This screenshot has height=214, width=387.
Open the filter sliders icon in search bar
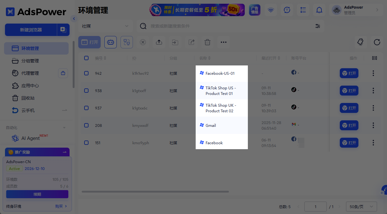[318, 26]
